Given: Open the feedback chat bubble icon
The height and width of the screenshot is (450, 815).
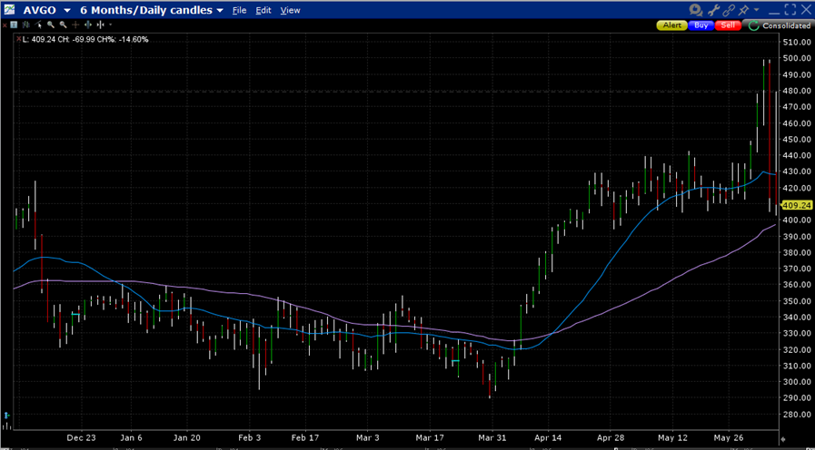Looking at the screenshot, I should 696,10.
